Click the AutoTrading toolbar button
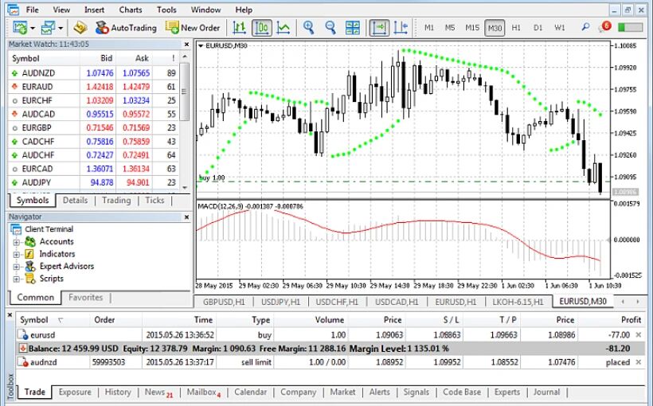653x406 pixels. tap(126, 28)
